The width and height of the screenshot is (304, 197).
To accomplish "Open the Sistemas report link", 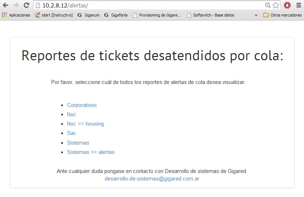I will click(78, 143).
